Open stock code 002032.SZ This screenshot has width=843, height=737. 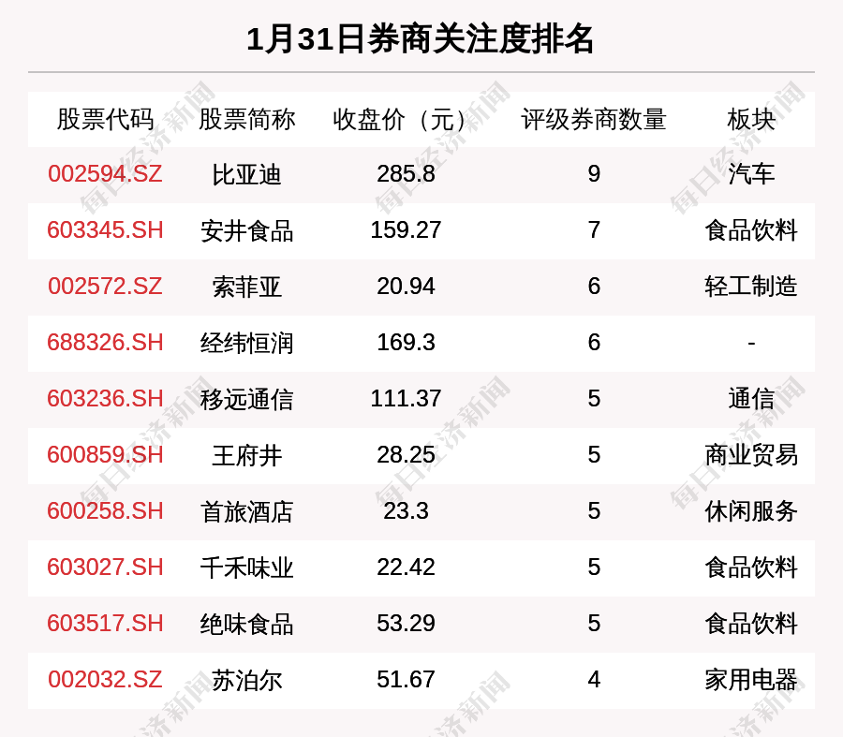[x=105, y=680]
